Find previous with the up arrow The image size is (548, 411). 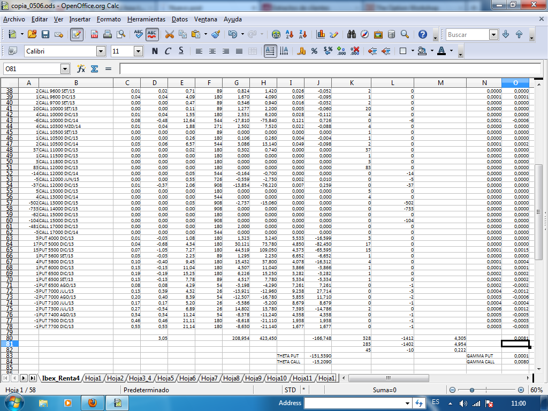point(519,34)
